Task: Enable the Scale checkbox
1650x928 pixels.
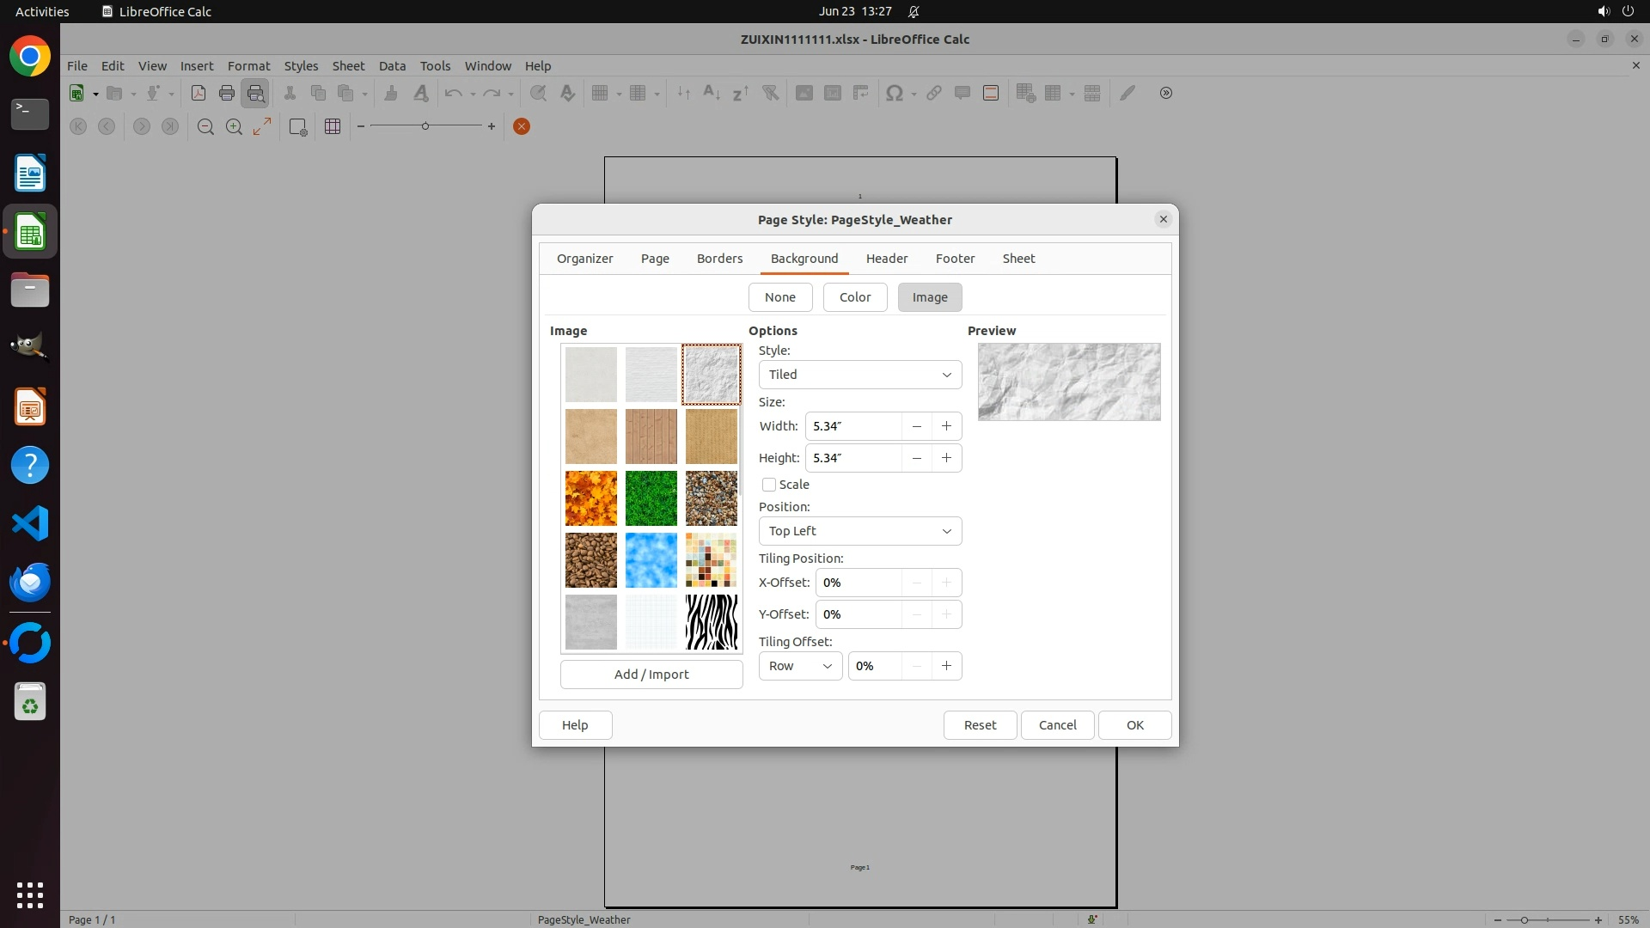Action: [x=769, y=485]
